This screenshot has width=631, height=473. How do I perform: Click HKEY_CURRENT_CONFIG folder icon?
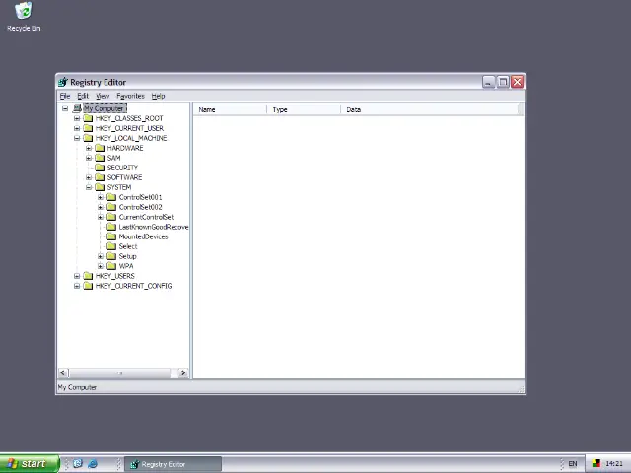[88, 286]
